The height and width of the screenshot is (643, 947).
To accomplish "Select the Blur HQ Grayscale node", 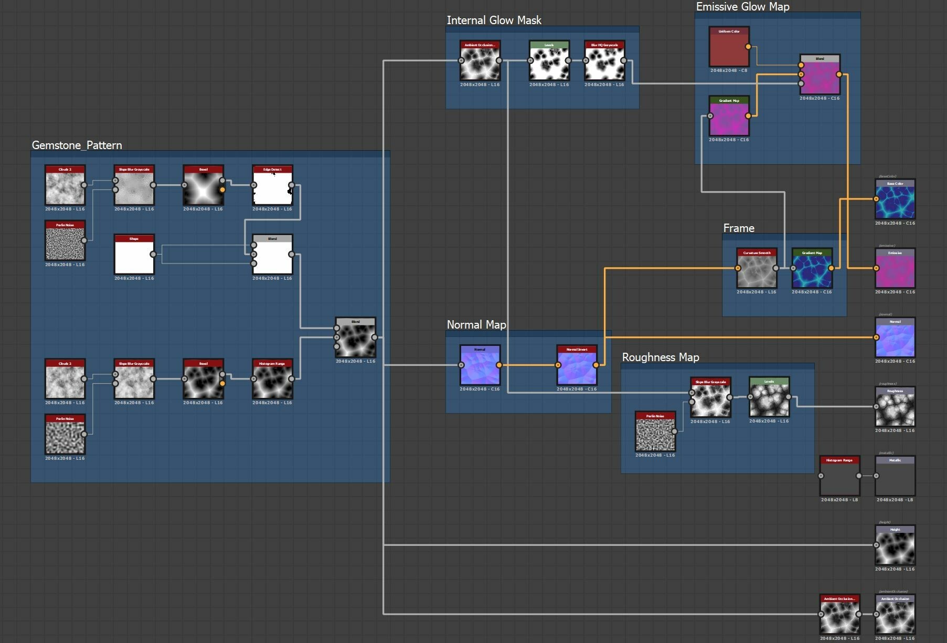I will (604, 60).
